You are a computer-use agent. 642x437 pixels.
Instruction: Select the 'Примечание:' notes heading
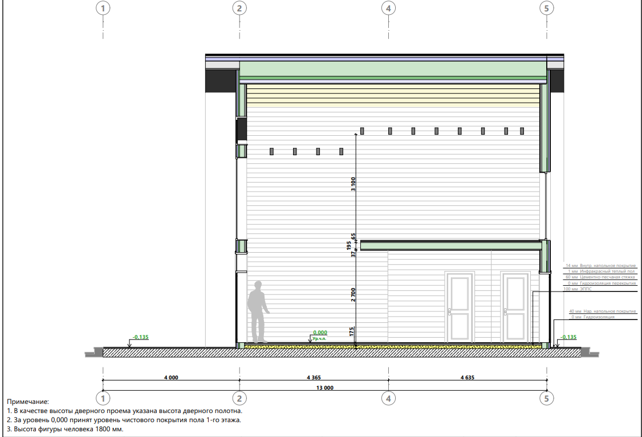tap(28, 402)
